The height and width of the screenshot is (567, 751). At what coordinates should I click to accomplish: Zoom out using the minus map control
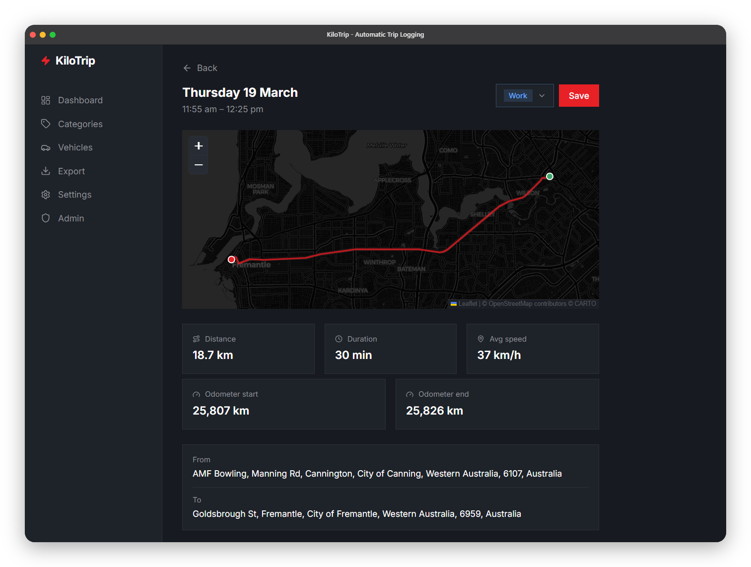198,164
